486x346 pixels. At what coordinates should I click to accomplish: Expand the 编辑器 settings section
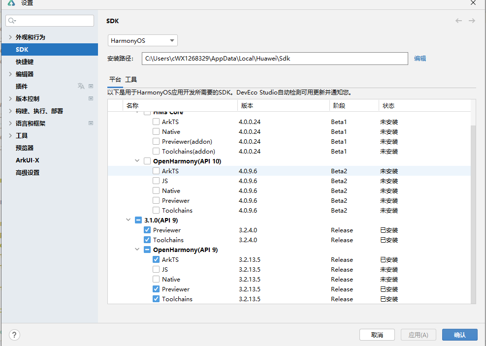10,74
